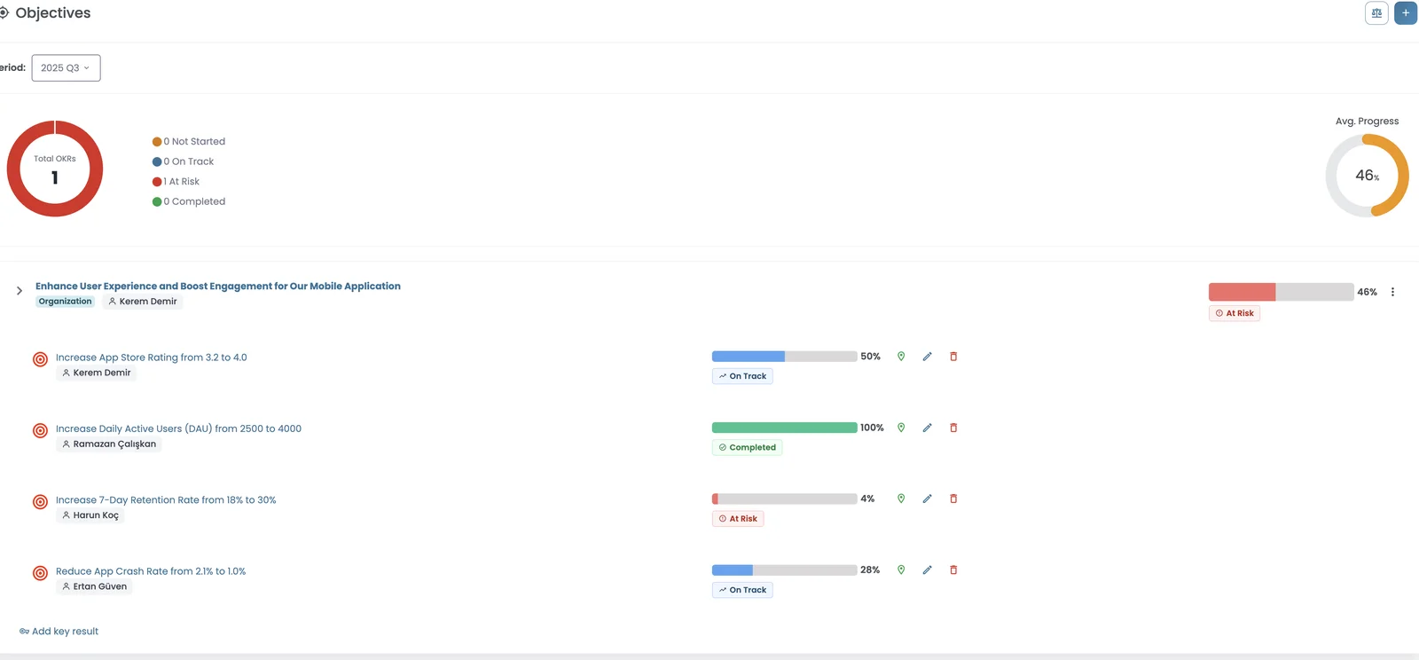Edit Reduce App Crash Rate key result
This screenshot has width=1419, height=660.
pos(927,570)
